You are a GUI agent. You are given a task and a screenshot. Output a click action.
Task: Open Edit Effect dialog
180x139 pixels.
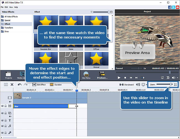(39, 85)
